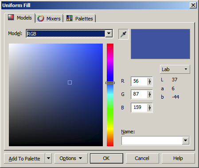
Task: Open the B value slider popup
Action: click(150, 108)
